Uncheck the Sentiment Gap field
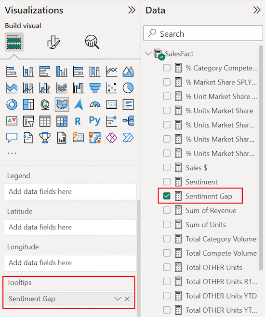The width and height of the screenshot is (265, 317). (x=167, y=196)
